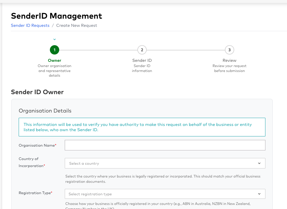
Task: Click the step 2 Sender ID circle icon
Action: [142, 50]
